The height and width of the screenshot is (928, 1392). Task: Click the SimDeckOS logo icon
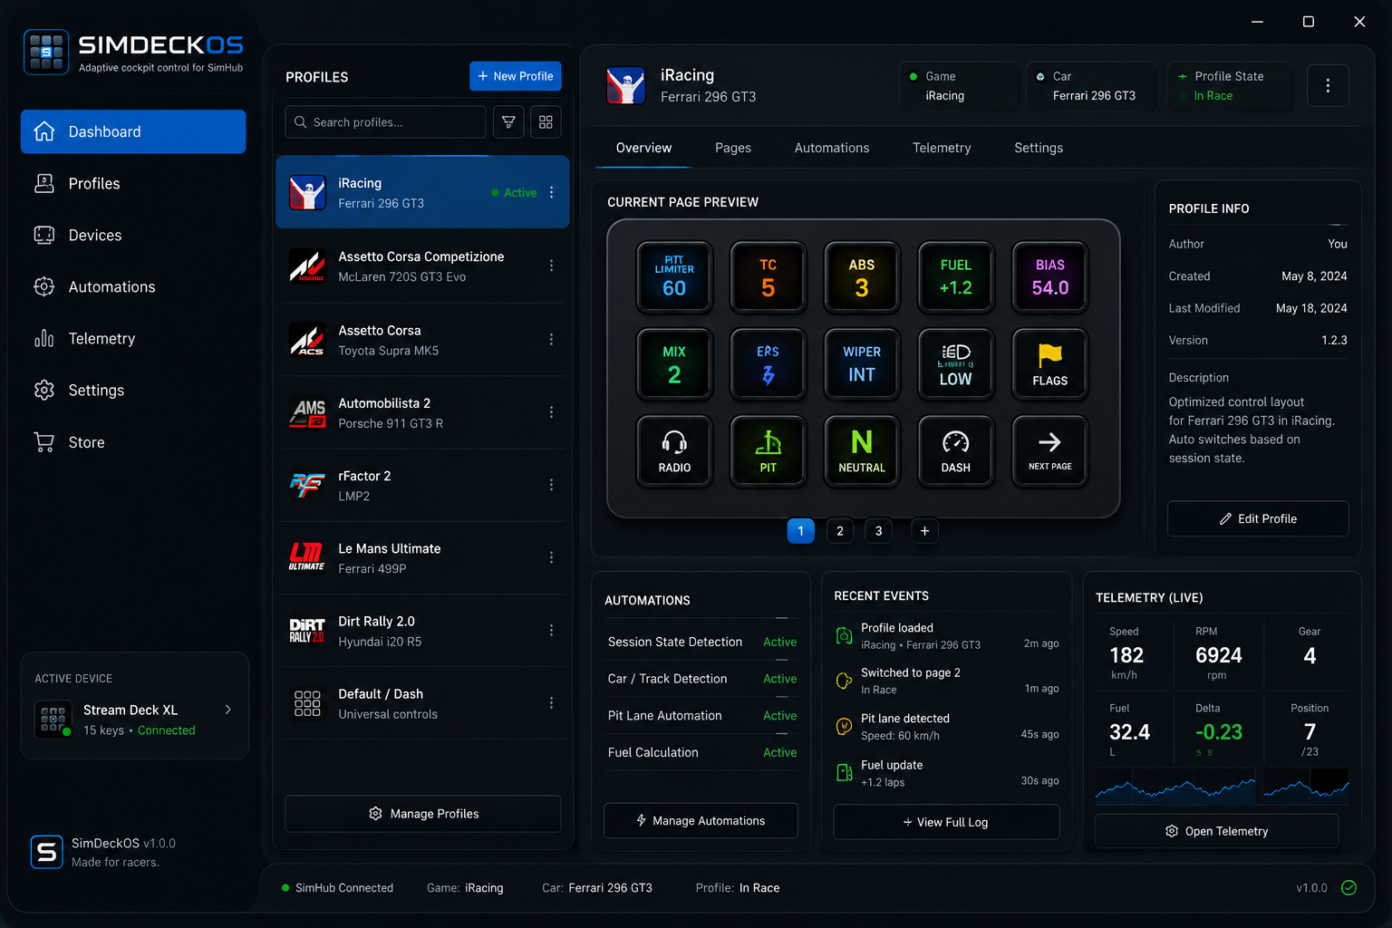[x=46, y=52]
